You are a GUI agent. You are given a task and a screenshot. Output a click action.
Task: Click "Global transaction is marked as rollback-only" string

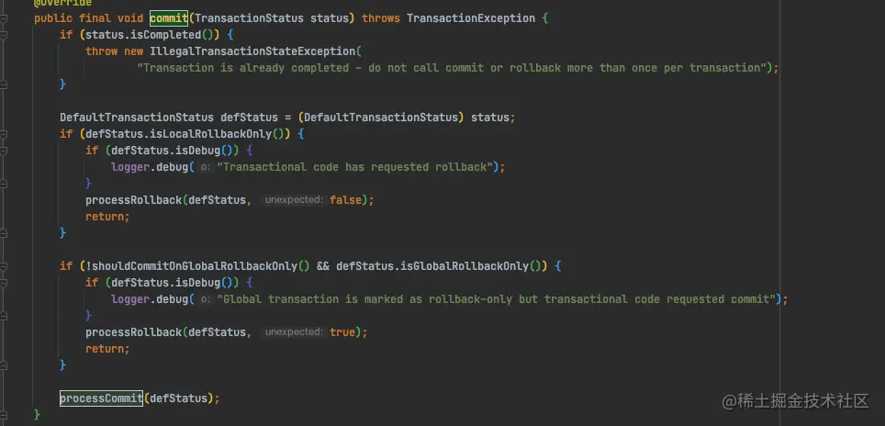[x=496, y=299]
